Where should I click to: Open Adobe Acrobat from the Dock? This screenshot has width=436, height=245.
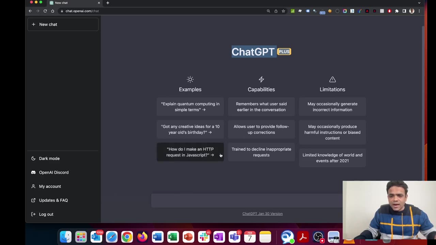click(303, 237)
